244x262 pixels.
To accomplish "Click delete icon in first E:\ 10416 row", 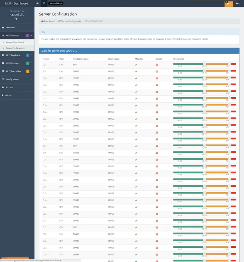I will (157, 72).
